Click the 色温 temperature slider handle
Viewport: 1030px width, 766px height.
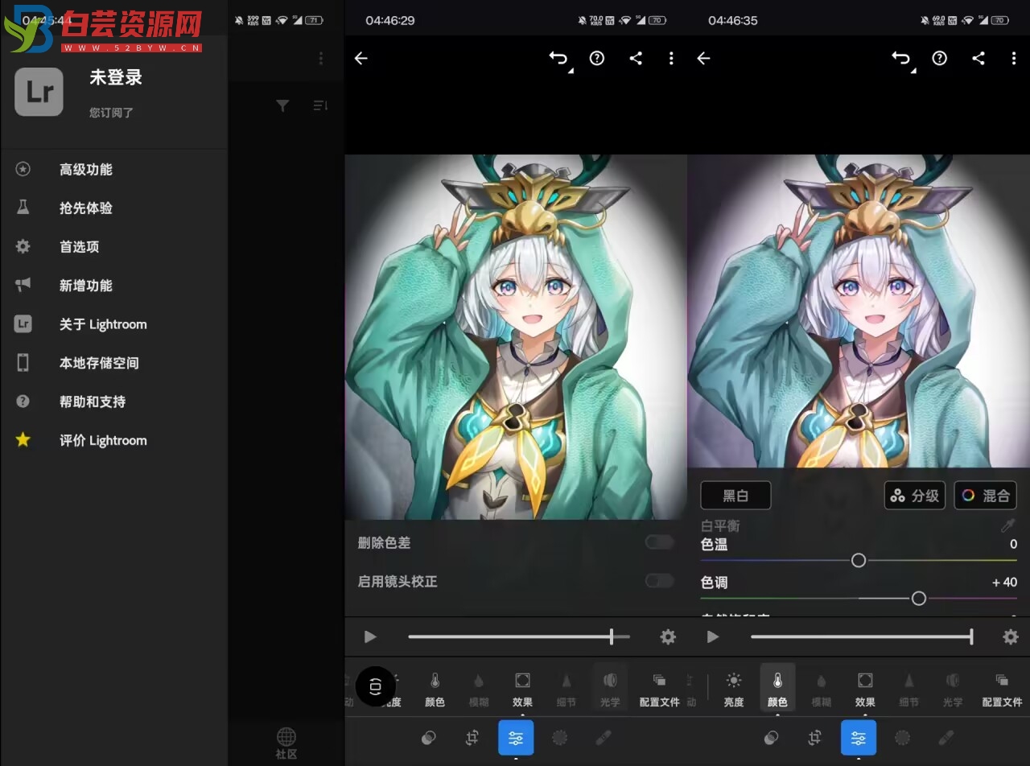(x=859, y=560)
